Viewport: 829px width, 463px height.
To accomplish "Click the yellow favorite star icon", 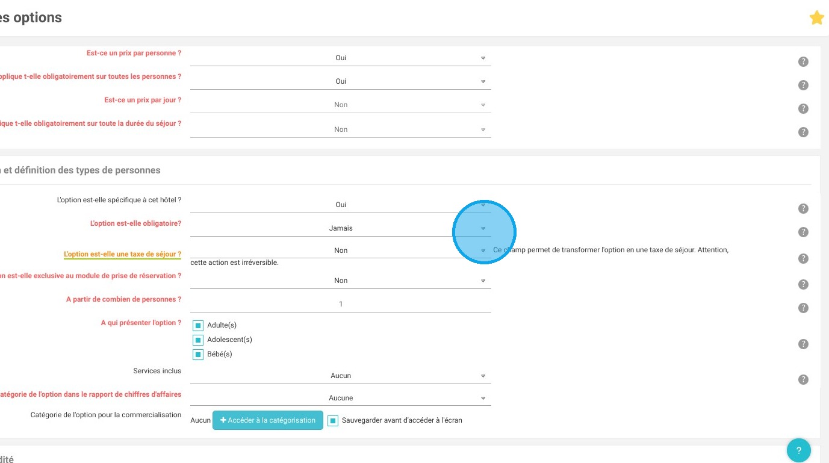I will coord(816,18).
